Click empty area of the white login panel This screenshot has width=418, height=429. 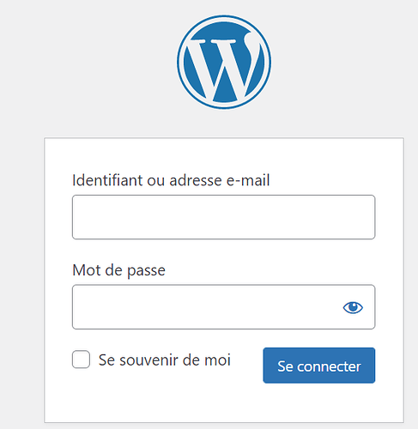(x=224, y=403)
